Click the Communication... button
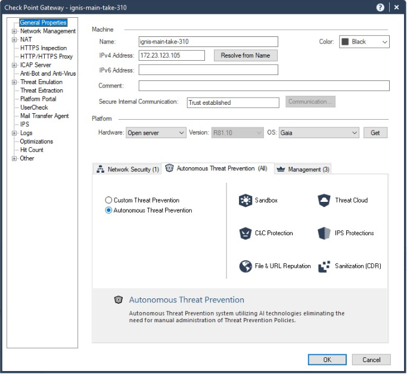Image resolution: width=407 pixels, height=374 pixels. coord(310,102)
